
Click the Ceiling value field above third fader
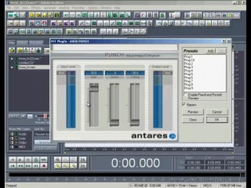pos(135,73)
